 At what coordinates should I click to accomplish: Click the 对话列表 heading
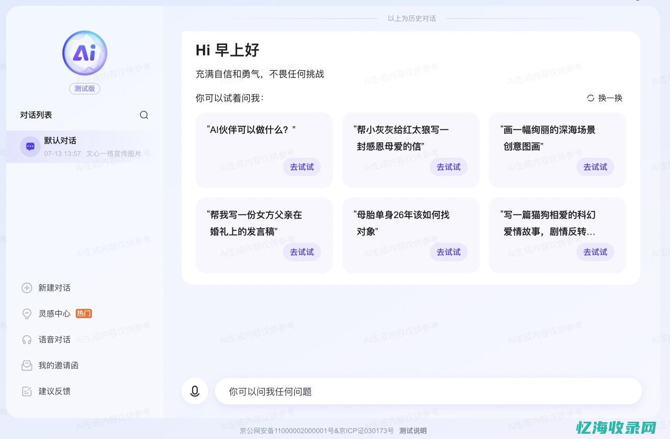click(x=36, y=115)
